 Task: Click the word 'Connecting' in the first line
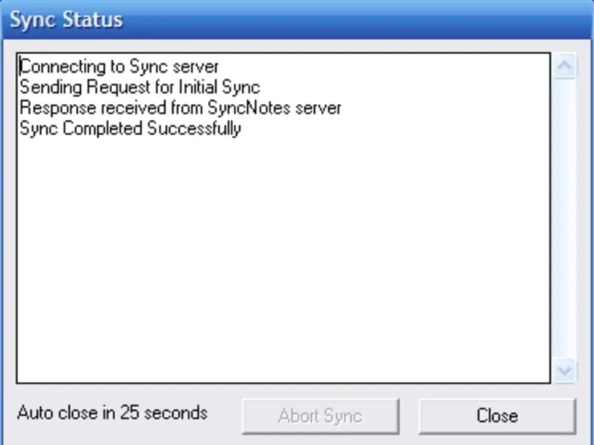pyautogui.click(x=63, y=67)
